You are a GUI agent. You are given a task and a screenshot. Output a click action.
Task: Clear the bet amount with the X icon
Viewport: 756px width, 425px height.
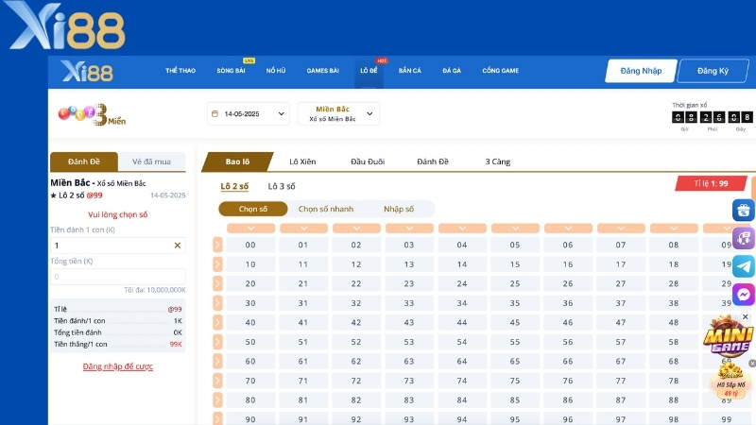(178, 246)
